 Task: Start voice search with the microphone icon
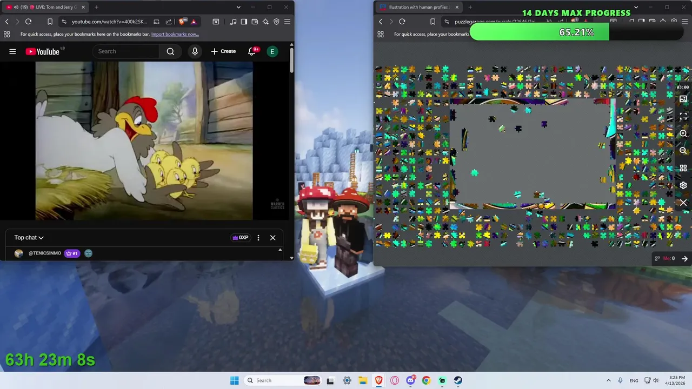pyautogui.click(x=195, y=51)
